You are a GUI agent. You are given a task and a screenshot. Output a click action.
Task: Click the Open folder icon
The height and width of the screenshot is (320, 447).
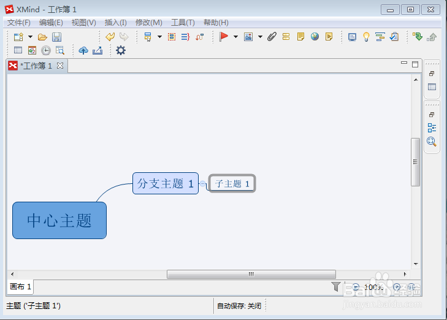[42, 37]
